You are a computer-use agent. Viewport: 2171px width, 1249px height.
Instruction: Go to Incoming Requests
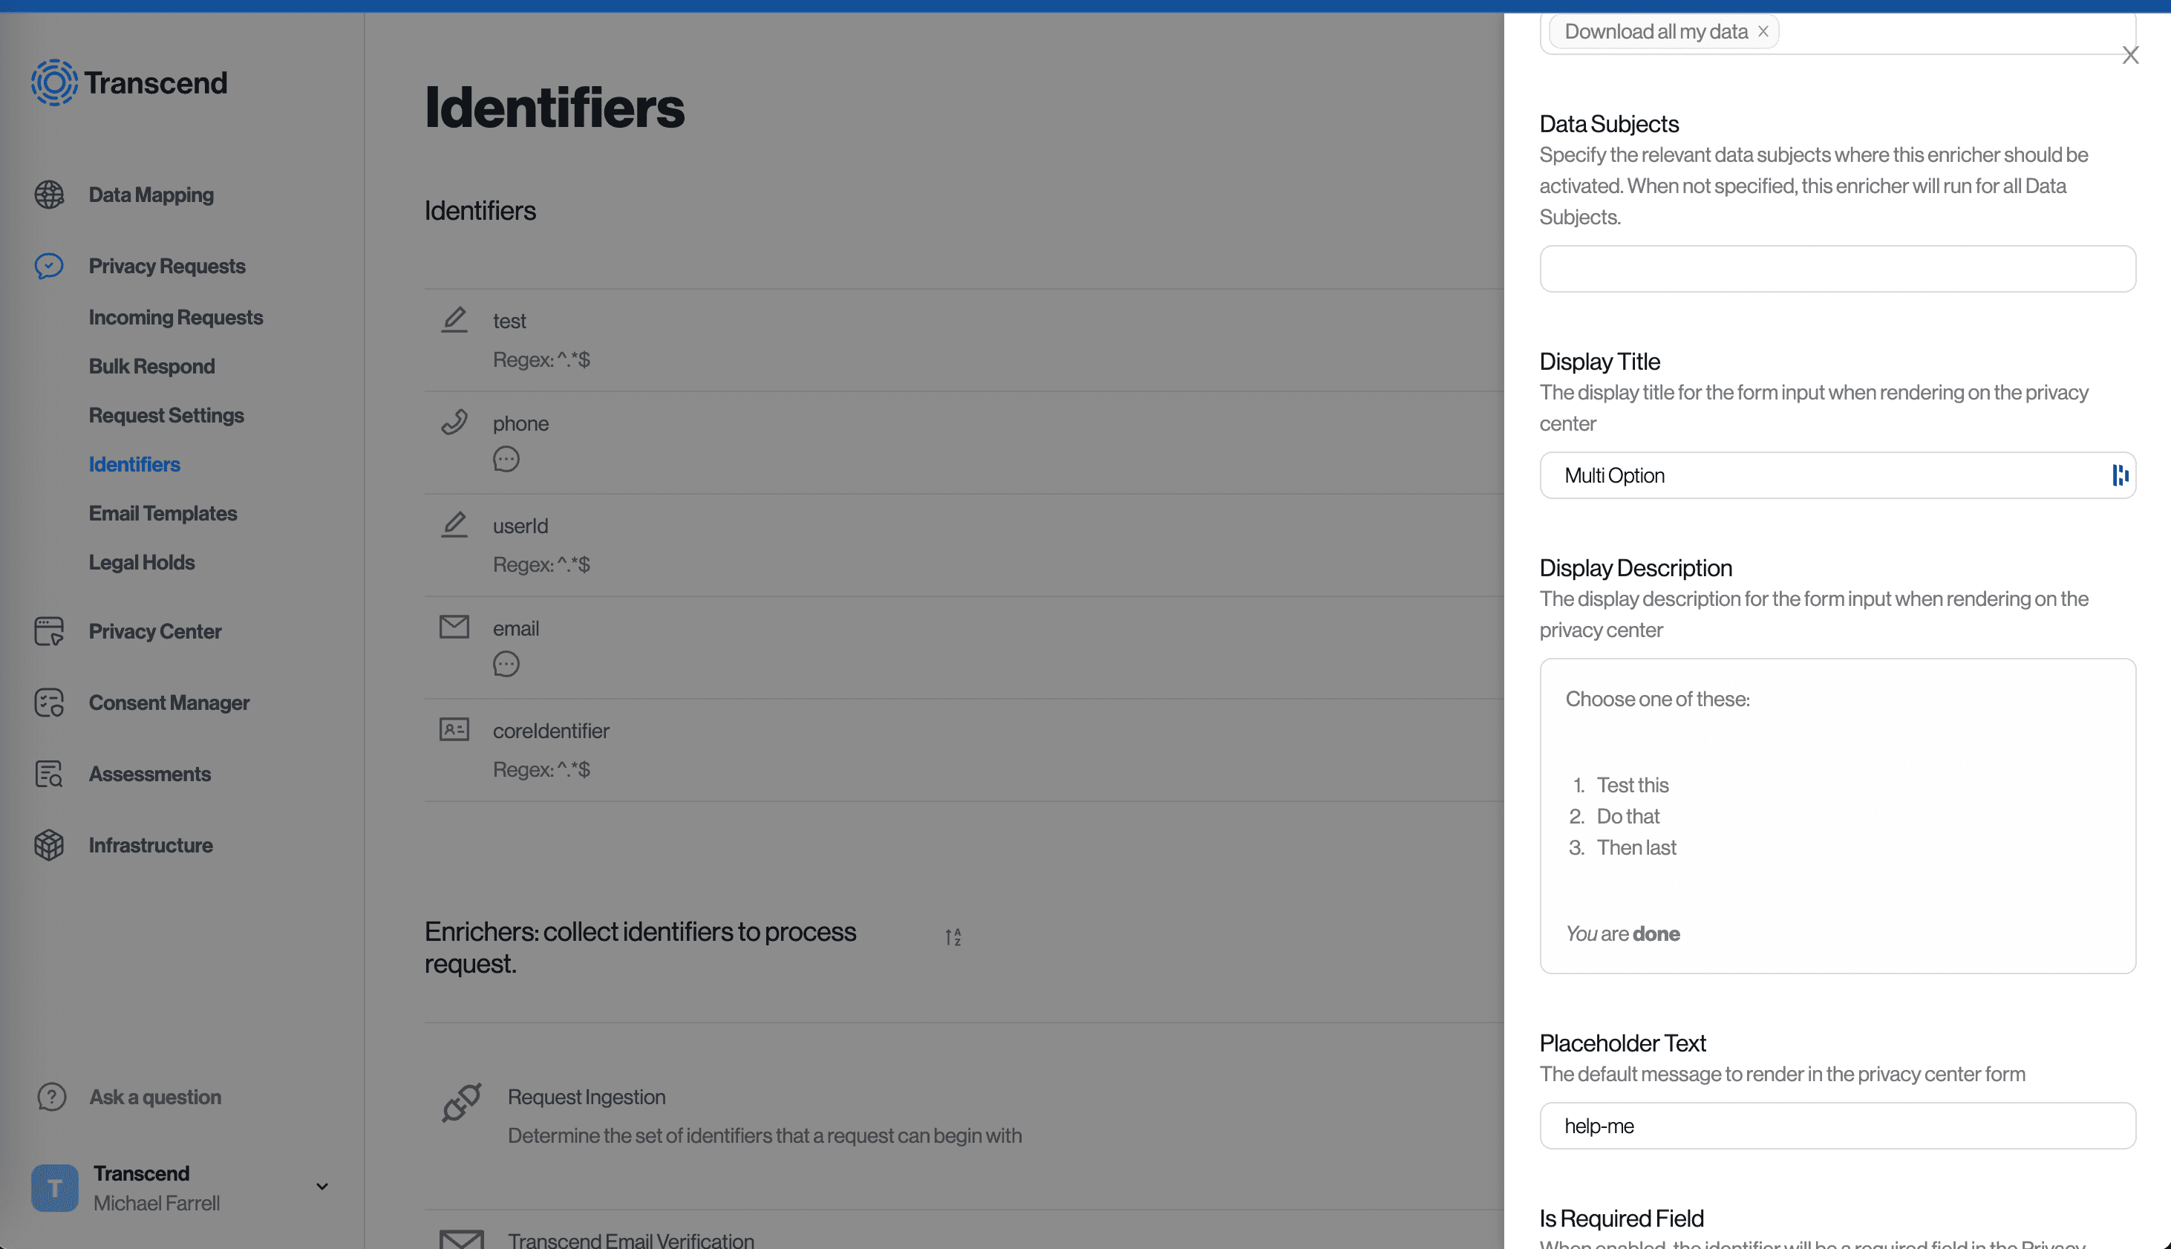point(176,317)
